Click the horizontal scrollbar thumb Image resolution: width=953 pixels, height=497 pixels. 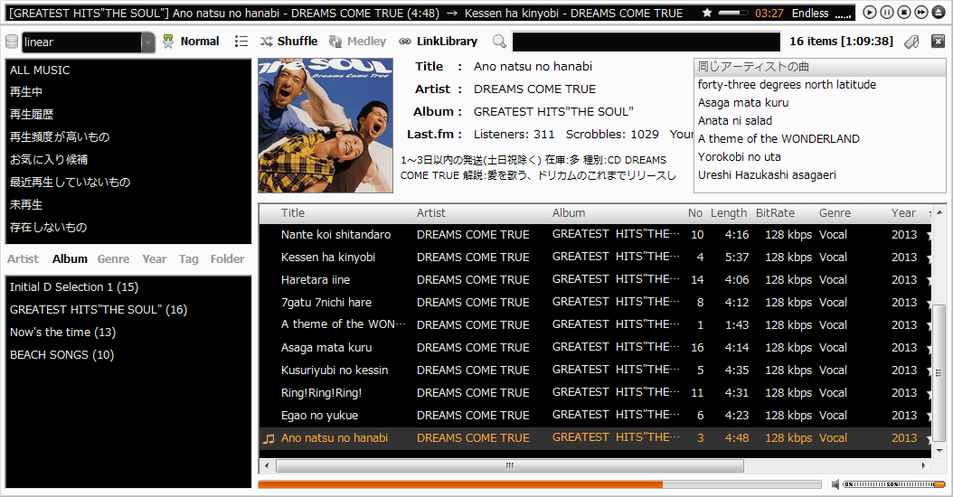coord(510,466)
